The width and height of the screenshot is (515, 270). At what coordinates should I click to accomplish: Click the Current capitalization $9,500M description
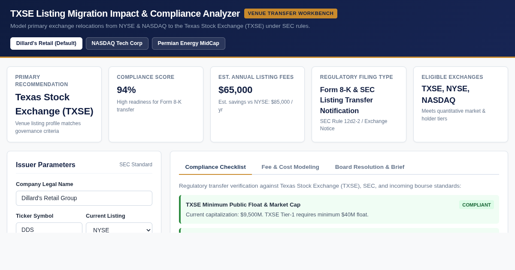coord(277,215)
